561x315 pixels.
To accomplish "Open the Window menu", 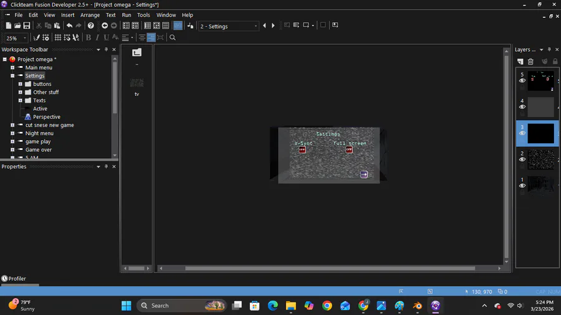I will (166, 15).
